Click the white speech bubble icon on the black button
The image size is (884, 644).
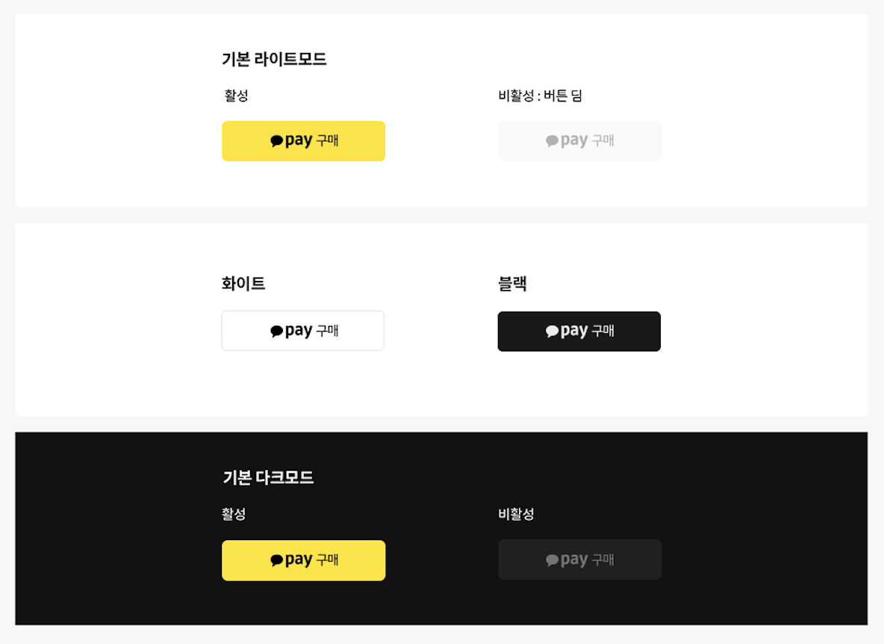pyautogui.click(x=552, y=331)
